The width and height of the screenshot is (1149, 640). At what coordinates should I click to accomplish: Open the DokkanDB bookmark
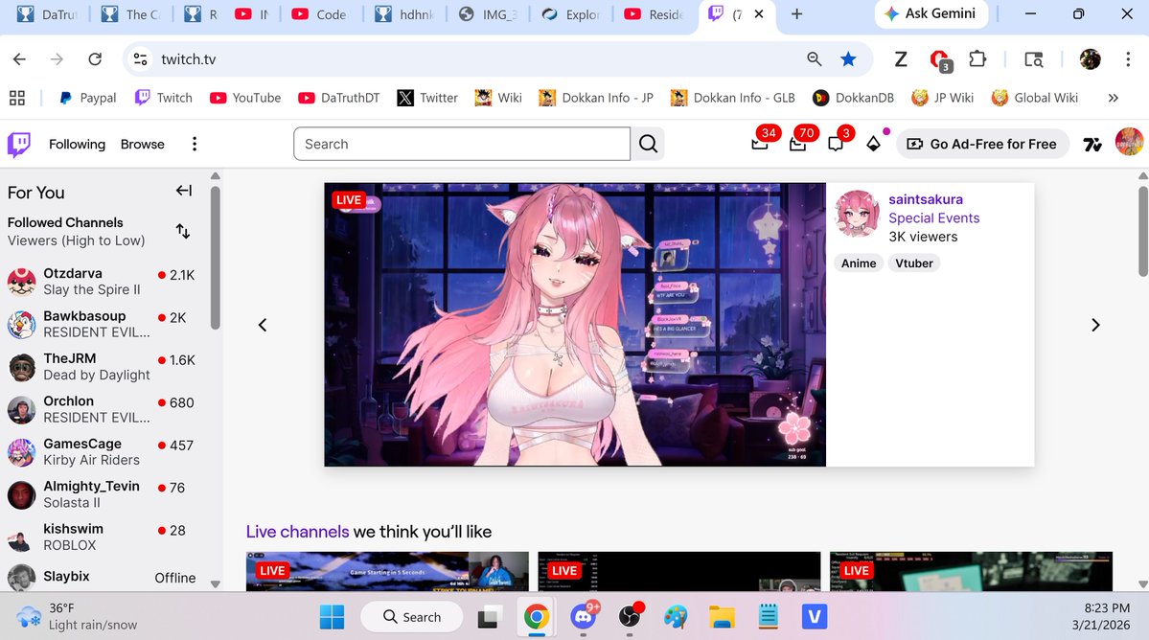[x=854, y=98]
